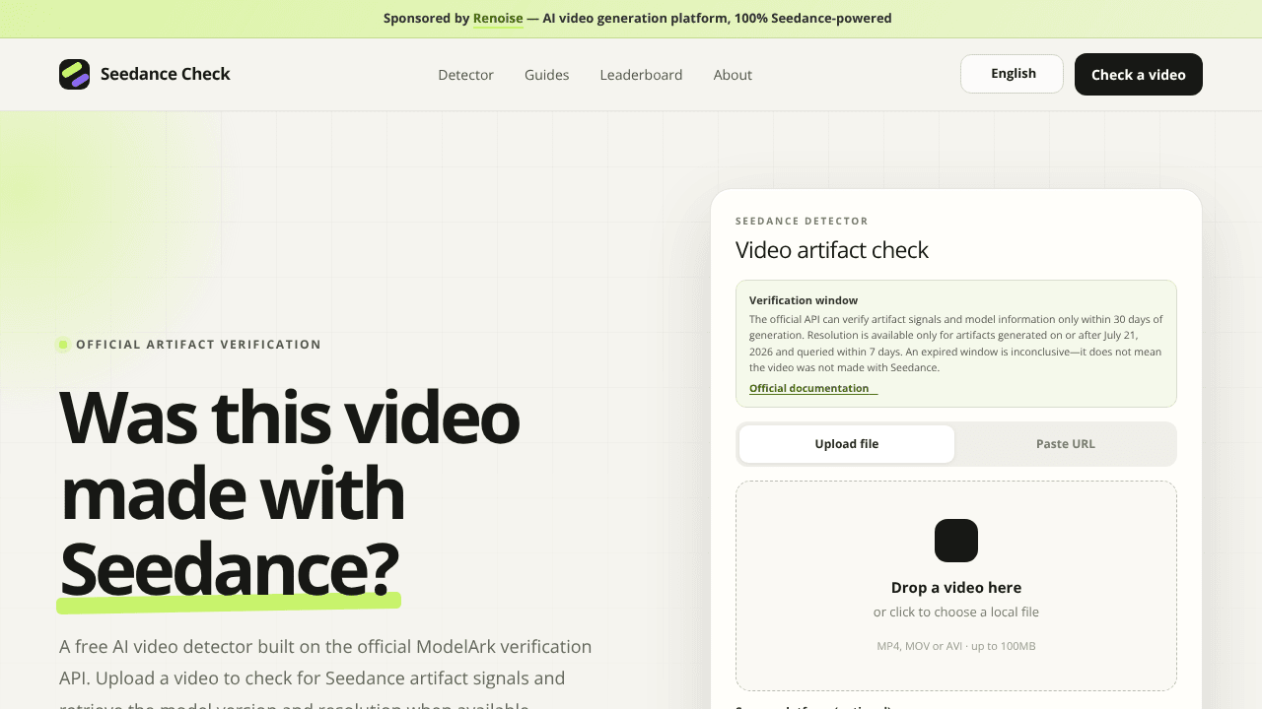Image resolution: width=1262 pixels, height=709 pixels.
Task: Open the Leaderboard navigation link
Action: coord(641,75)
